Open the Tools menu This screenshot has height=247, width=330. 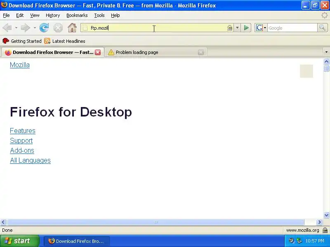click(x=99, y=15)
